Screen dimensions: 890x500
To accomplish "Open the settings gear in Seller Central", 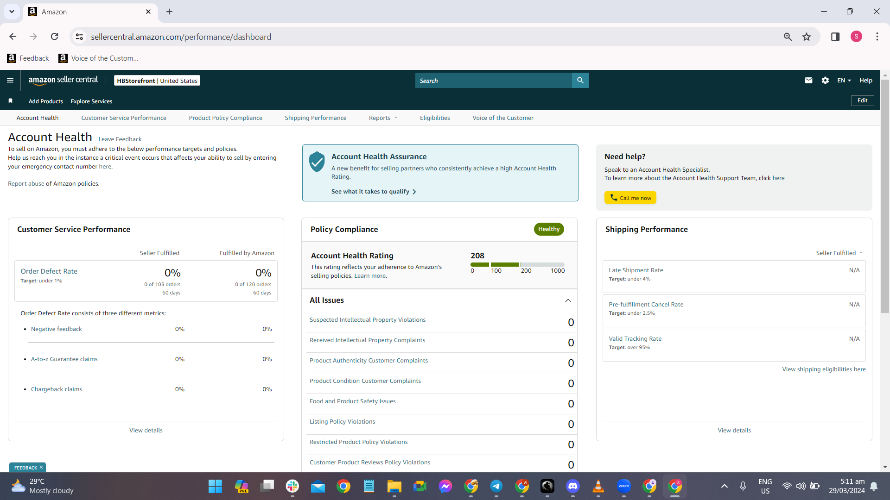I will click(825, 81).
